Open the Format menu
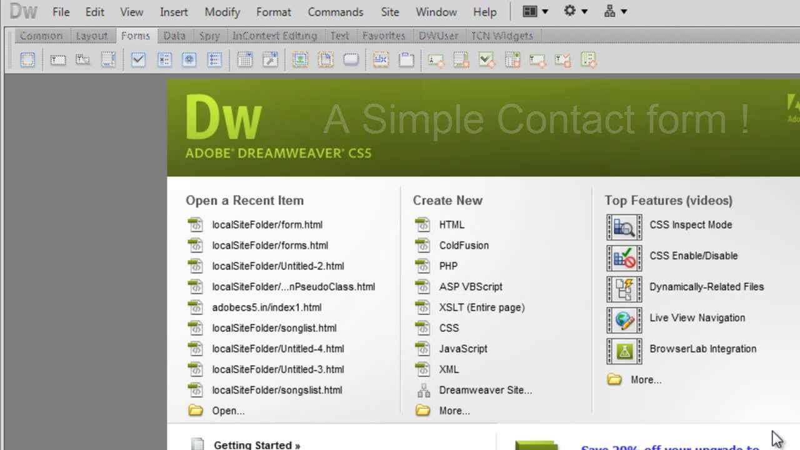800x450 pixels. tap(274, 12)
